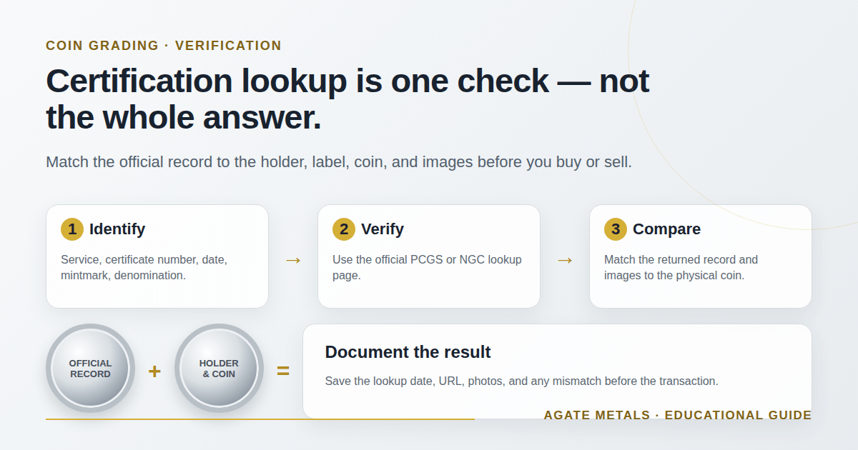Click 'AGATE METALS · EDUCATIONAL GUIDE' footer text
The height and width of the screenshot is (450, 858).
[678, 416]
